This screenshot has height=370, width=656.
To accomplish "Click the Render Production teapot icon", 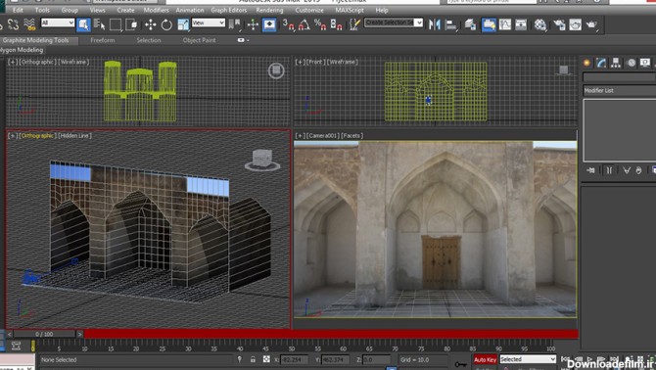I will 591,24.
